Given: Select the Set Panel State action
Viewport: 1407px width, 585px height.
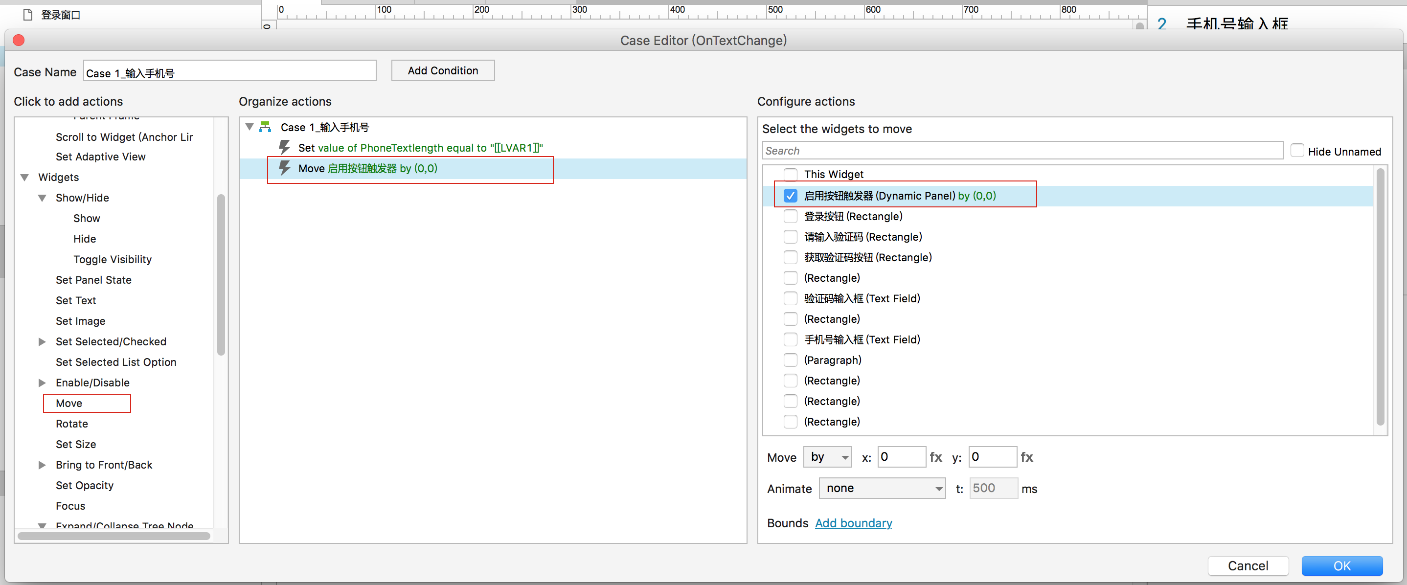Looking at the screenshot, I should [x=93, y=280].
